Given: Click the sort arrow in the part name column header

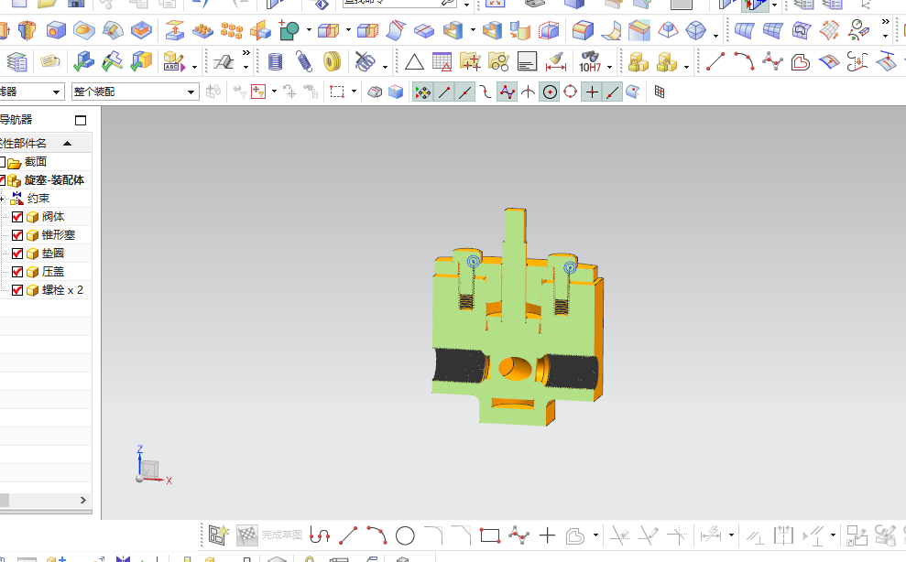Looking at the screenshot, I should 68,143.
